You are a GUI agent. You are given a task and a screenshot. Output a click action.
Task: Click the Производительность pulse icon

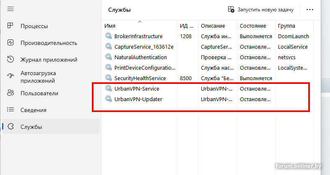pos(11,43)
